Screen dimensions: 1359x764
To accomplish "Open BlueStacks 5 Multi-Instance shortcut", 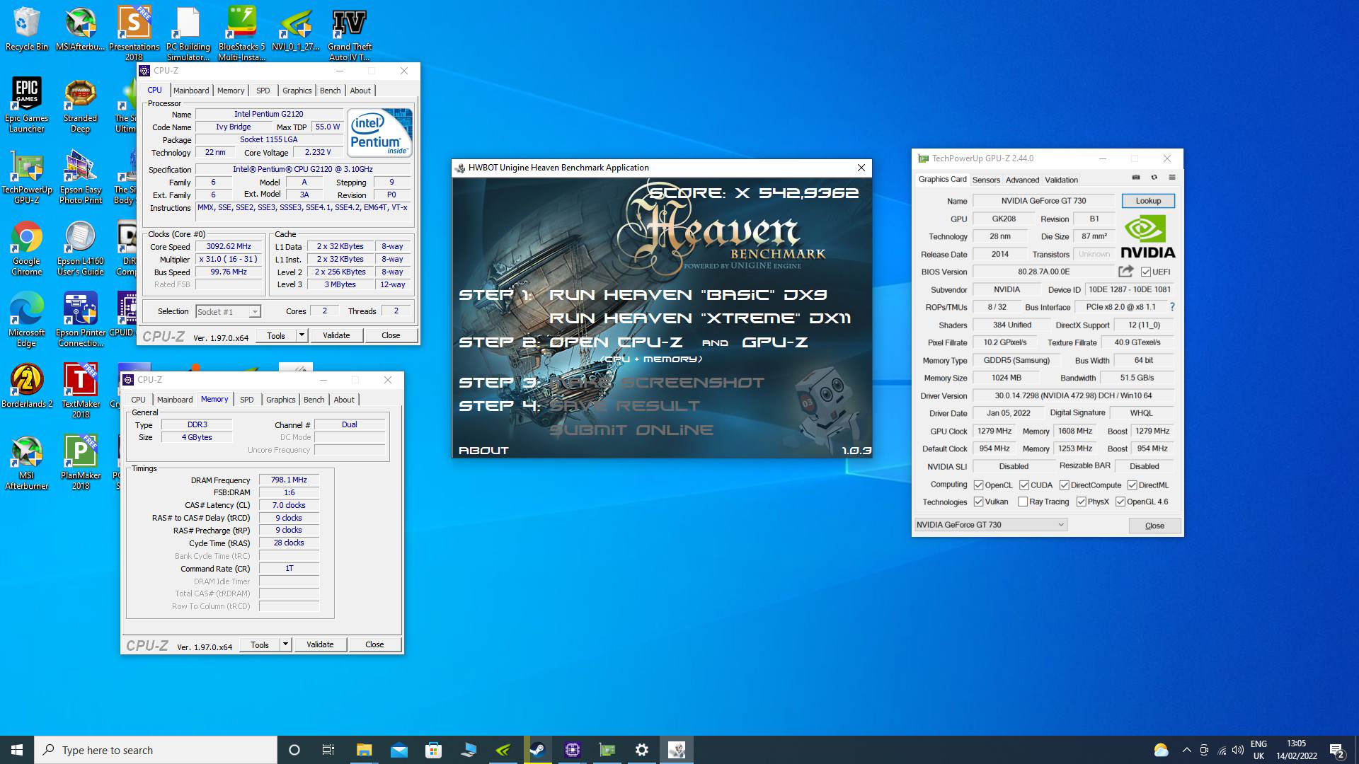I will (241, 34).
